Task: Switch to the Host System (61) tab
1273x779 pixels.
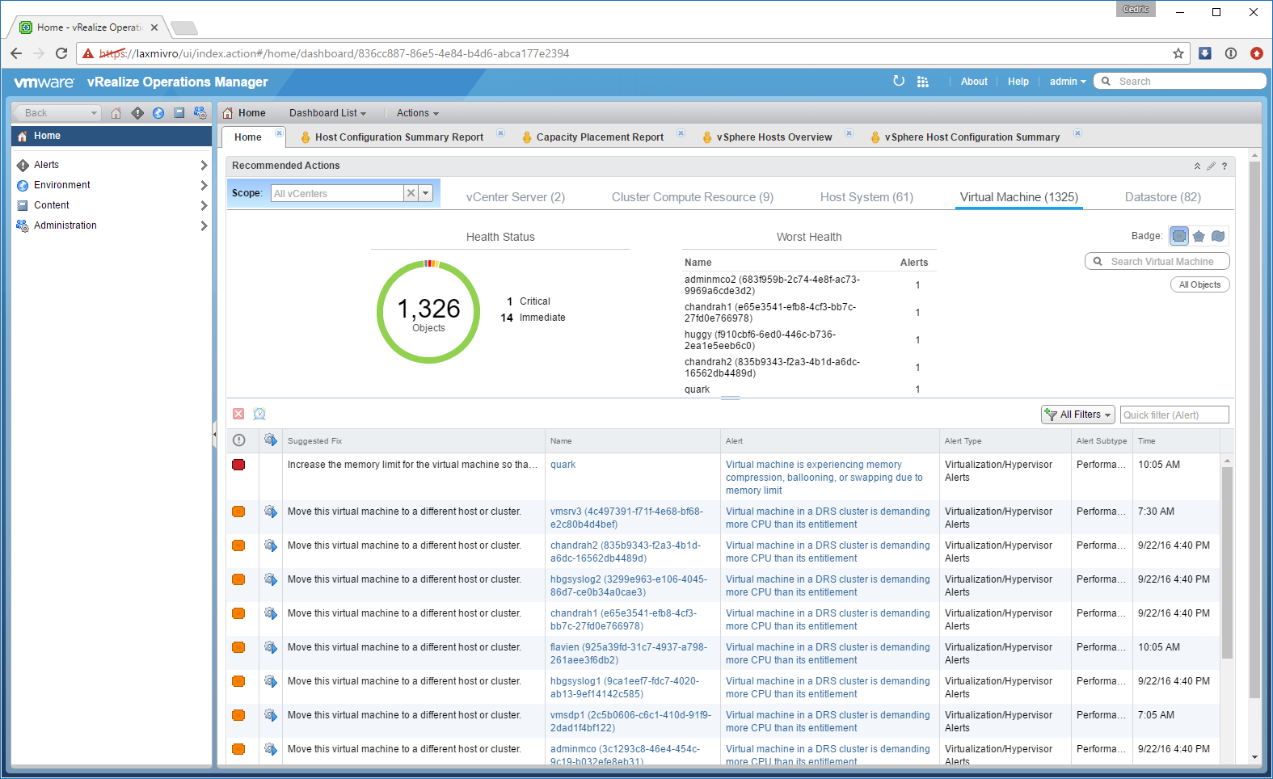Action: [866, 197]
